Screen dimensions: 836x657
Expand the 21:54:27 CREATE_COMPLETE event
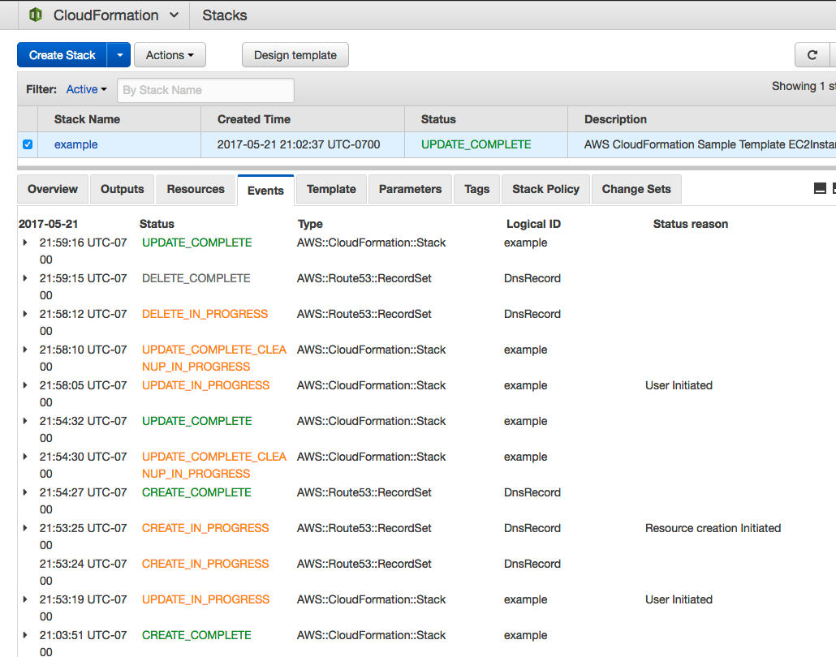point(25,492)
